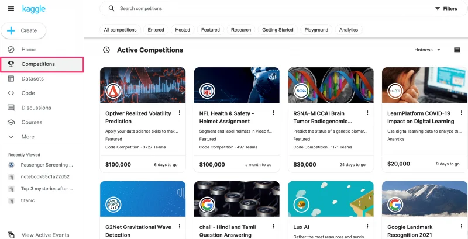The width and height of the screenshot is (468, 239).
Task: Click the clock icon beside Active Competitions
Action: click(106, 50)
